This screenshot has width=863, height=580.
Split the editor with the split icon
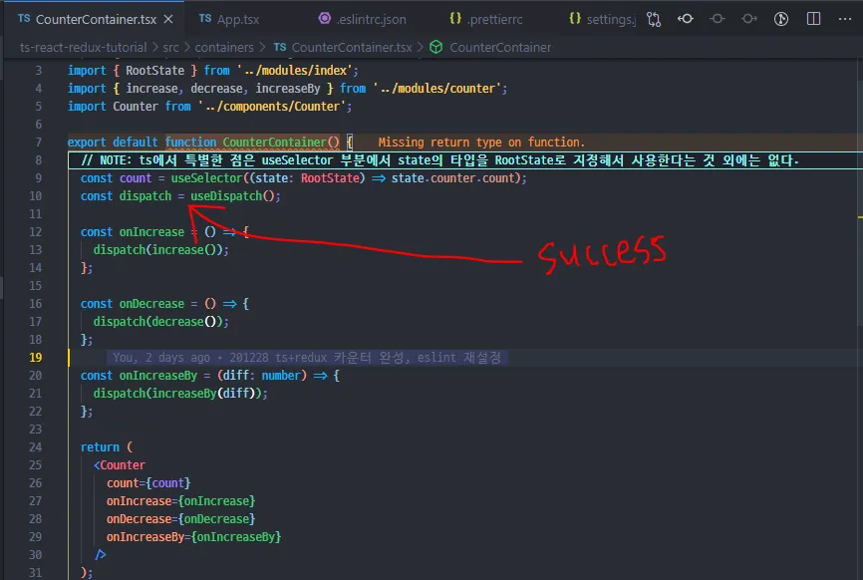[x=813, y=19]
